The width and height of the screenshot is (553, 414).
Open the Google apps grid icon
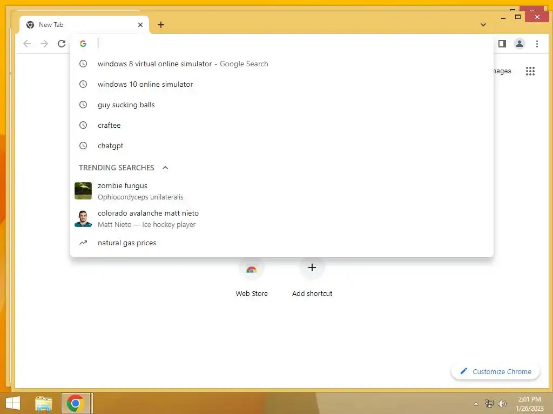point(530,71)
